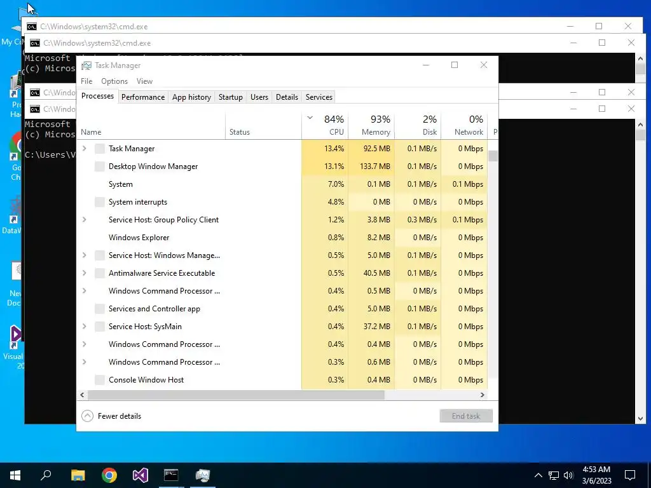Click the Antimalware Service Executable icon
The image size is (651, 488).
100,273
